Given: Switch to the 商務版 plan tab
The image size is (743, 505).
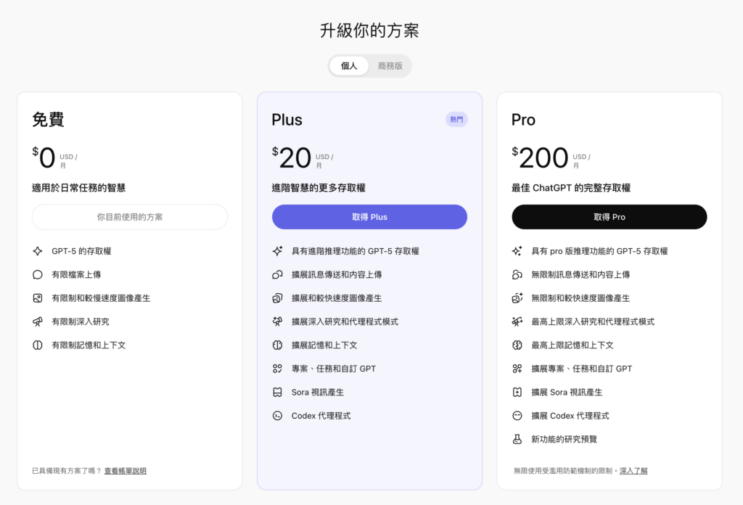Looking at the screenshot, I should [x=390, y=66].
